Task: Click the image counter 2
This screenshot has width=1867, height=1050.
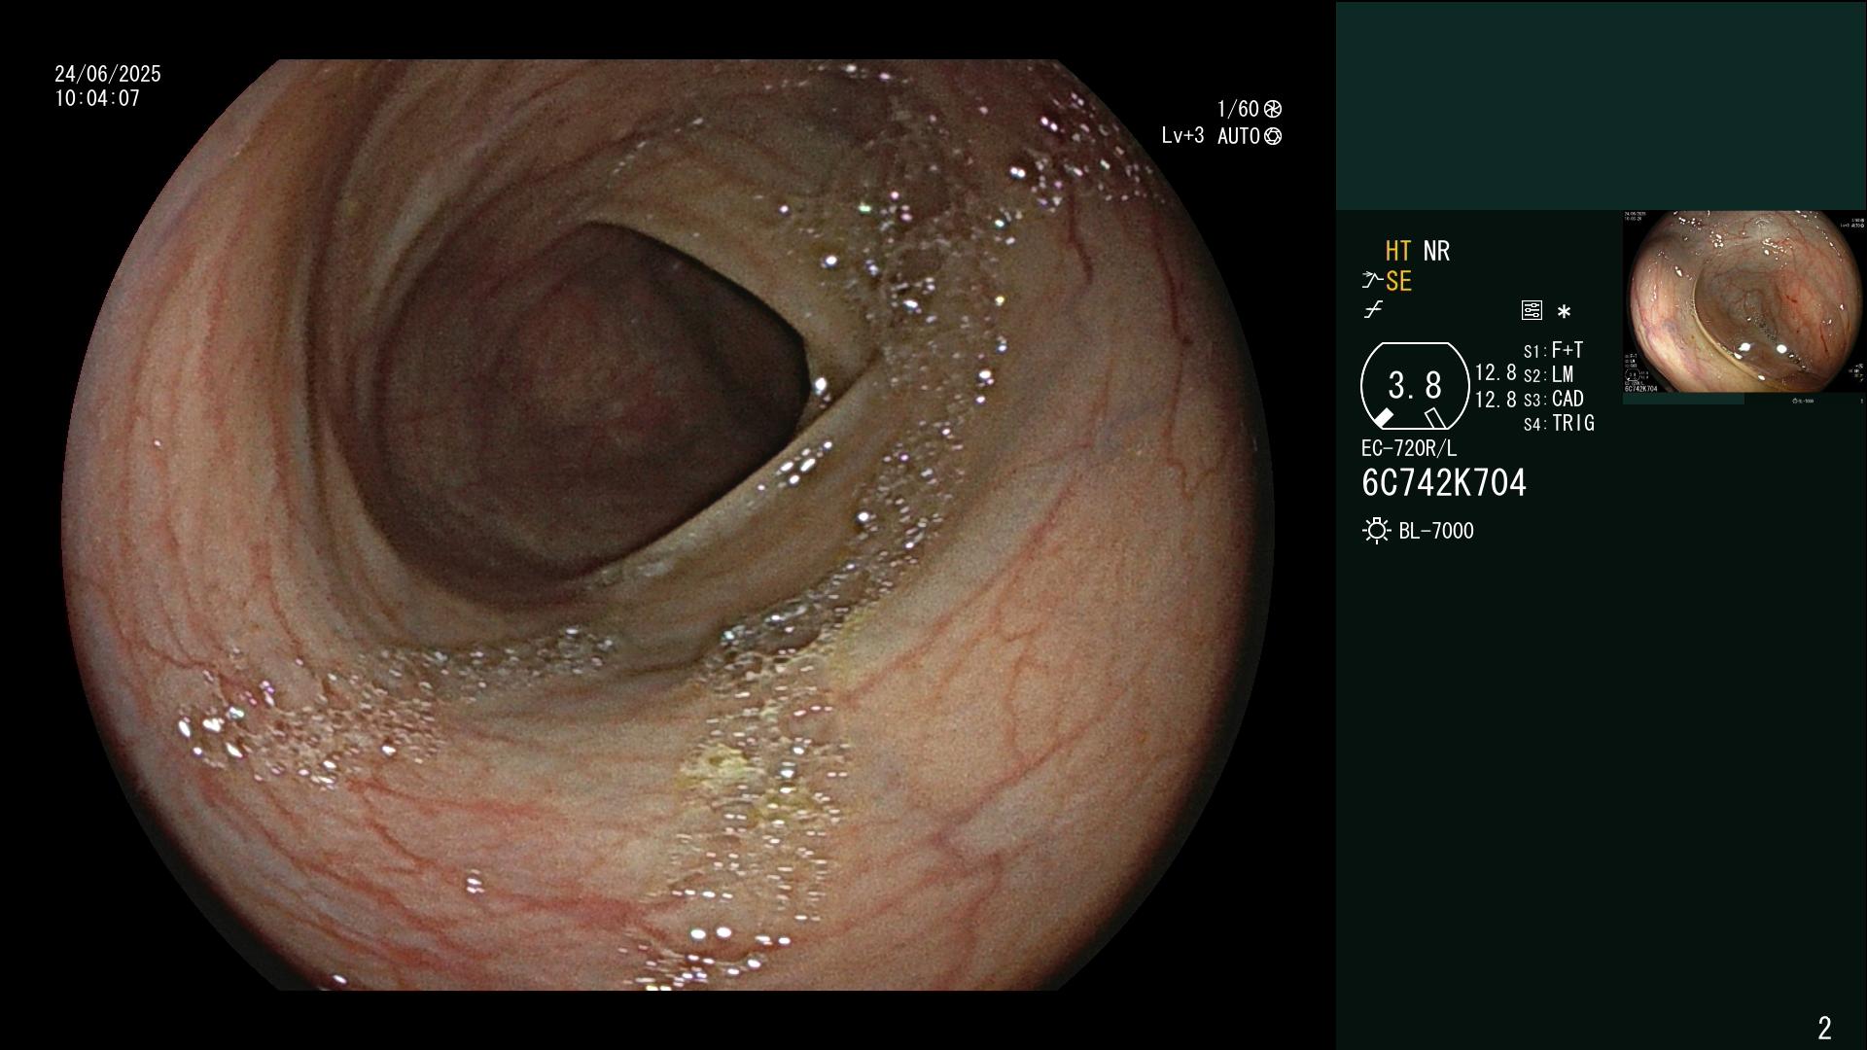Action: pos(1824,1028)
